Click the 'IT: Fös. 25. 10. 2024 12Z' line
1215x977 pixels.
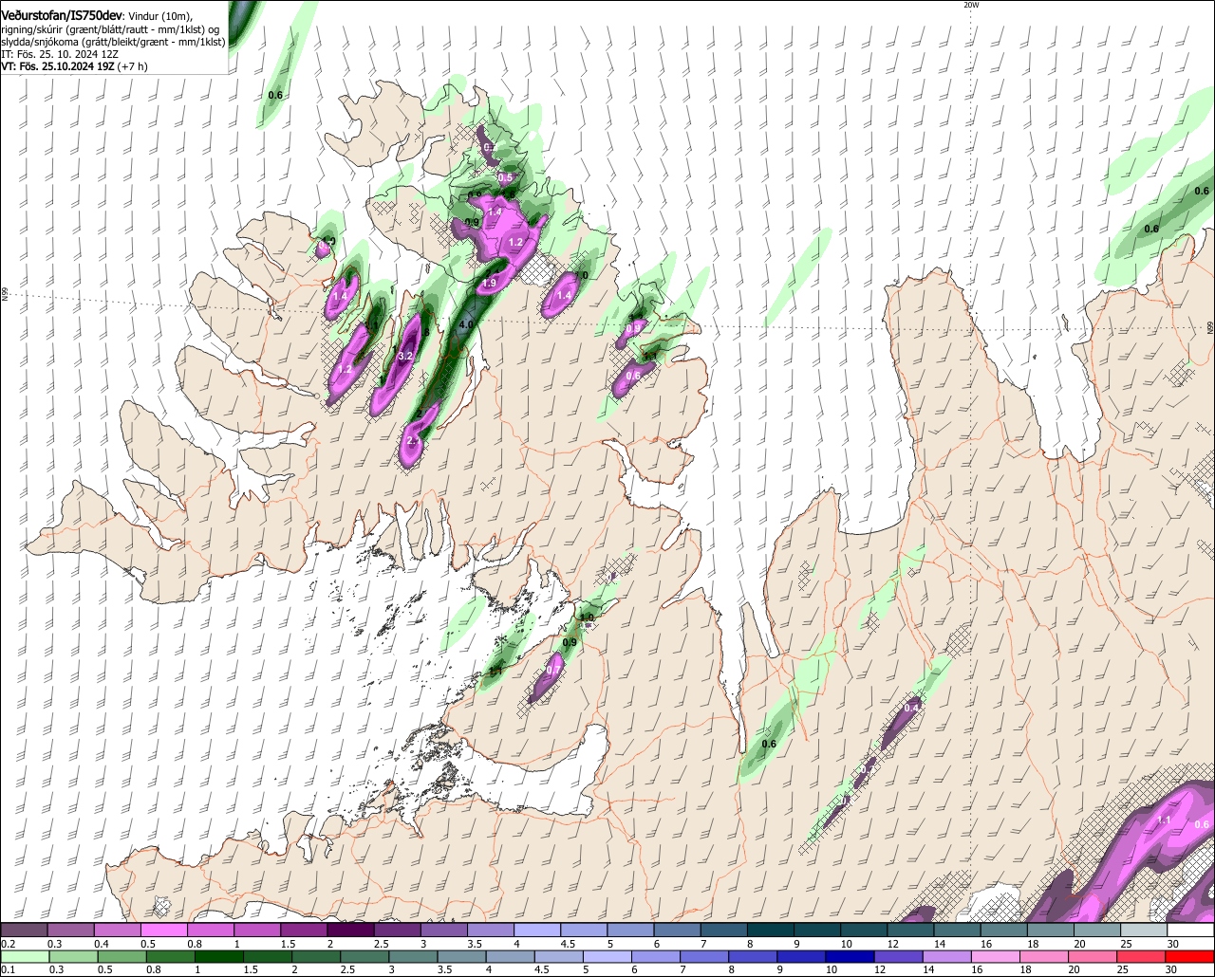(x=60, y=54)
